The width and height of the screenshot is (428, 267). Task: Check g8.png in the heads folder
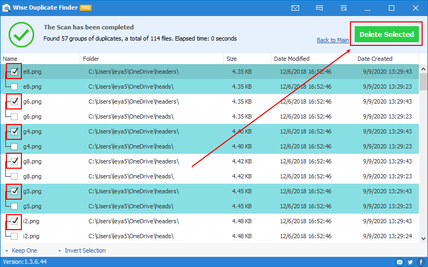coord(14,176)
